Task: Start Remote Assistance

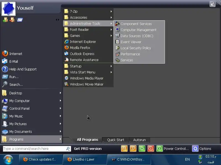Action: (x=88, y=60)
